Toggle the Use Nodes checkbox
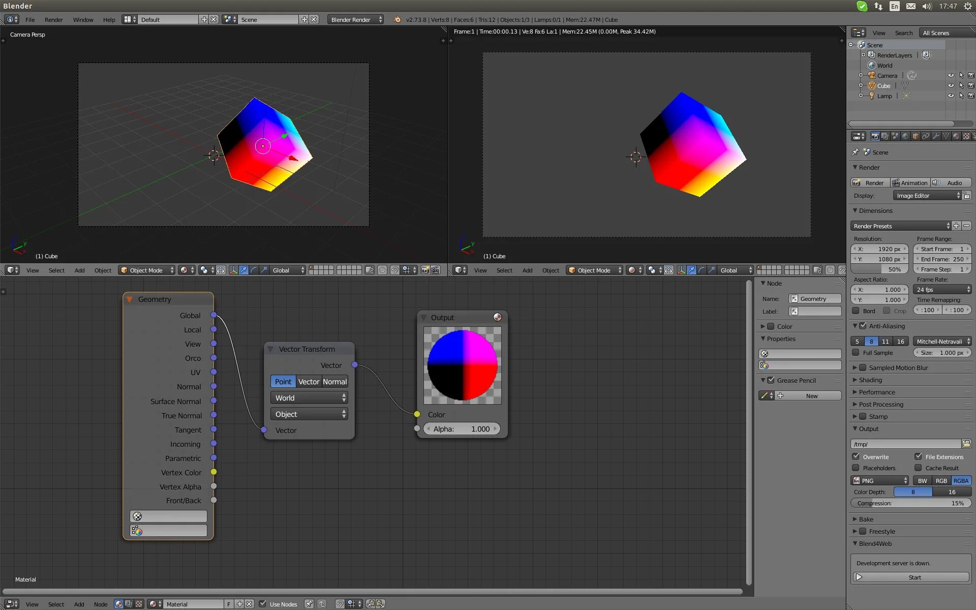This screenshot has width=976, height=610. (263, 604)
